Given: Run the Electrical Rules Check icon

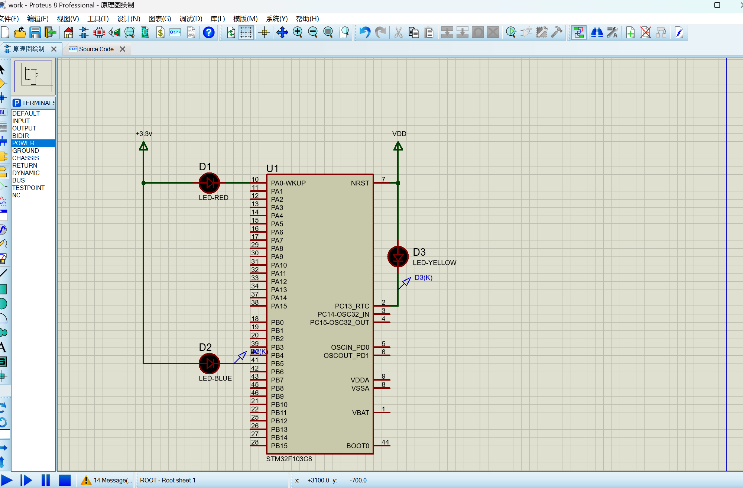Looking at the screenshot, I should point(679,33).
